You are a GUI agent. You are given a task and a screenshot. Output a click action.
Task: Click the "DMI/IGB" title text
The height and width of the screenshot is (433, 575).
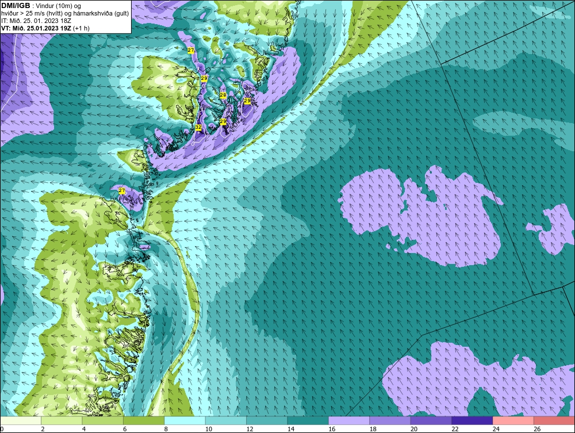16,6
